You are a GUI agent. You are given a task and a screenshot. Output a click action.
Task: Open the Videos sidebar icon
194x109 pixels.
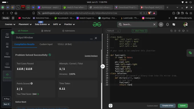coord(7,65)
